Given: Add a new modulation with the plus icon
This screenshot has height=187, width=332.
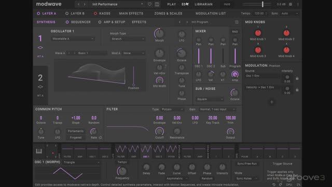Looking at the screenshot, I should point(272,102).
